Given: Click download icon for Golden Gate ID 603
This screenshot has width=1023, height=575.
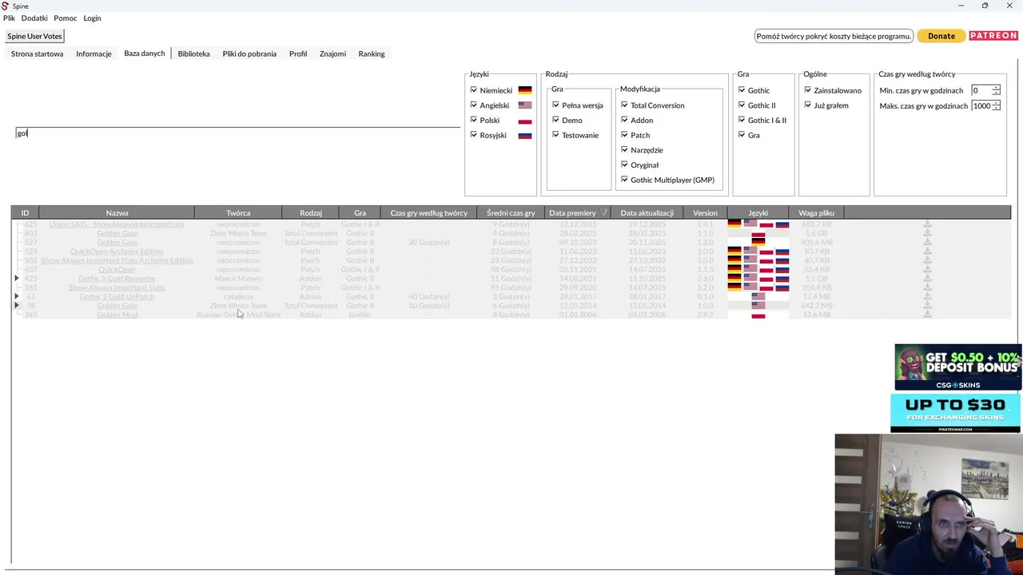Looking at the screenshot, I should pos(927,233).
